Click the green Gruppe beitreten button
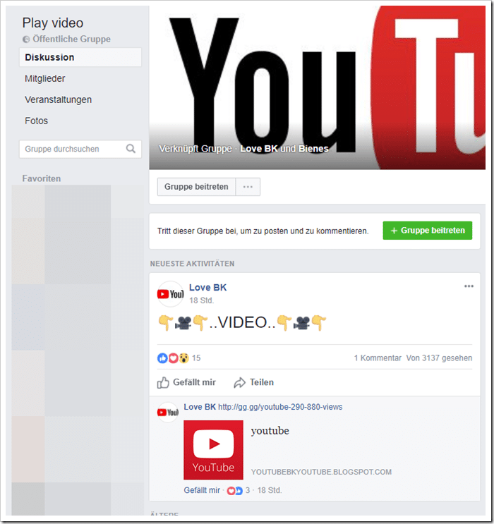 point(428,230)
